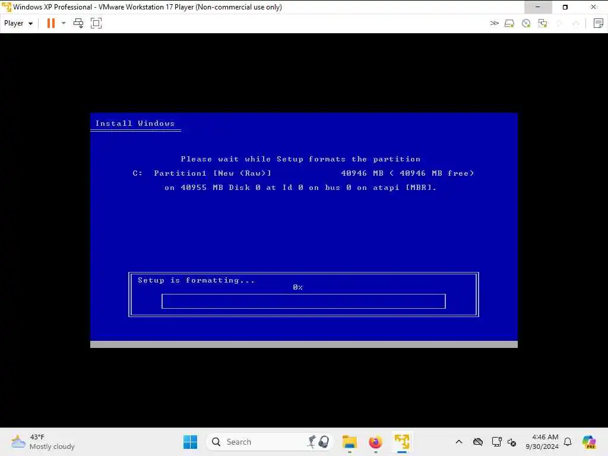The height and width of the screenshot is (456, 608).
Task: Click the VMware Player title bar icon
Action: click(x=6, y=7)
